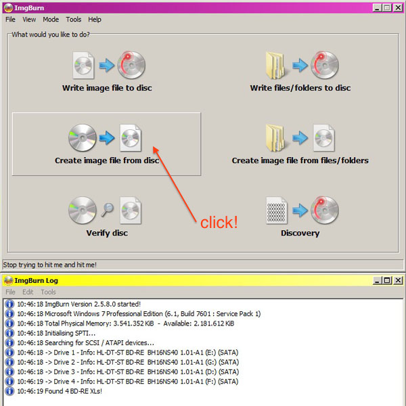Click the info icon beside 'ImgBurn Version 2.5.8.0 started!'
Image resolution: width=406 pixels, height=406 pixels.
[x=9, y=304]
